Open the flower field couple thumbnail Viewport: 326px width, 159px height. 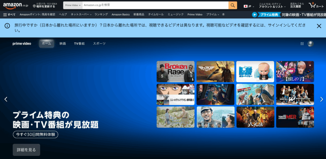pyautogui.click(x=175, y=117)
